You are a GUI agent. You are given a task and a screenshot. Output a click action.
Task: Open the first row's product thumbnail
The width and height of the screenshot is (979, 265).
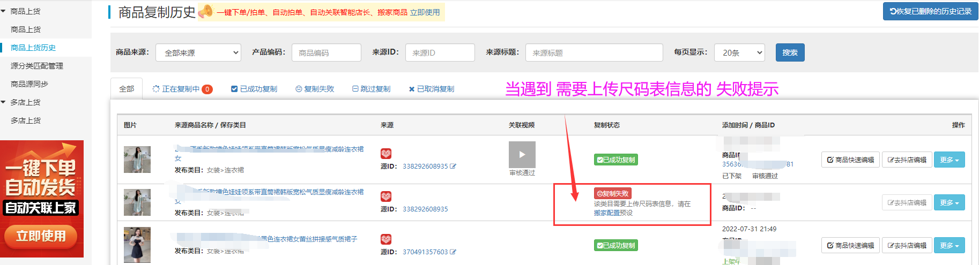tap(137, 160)
